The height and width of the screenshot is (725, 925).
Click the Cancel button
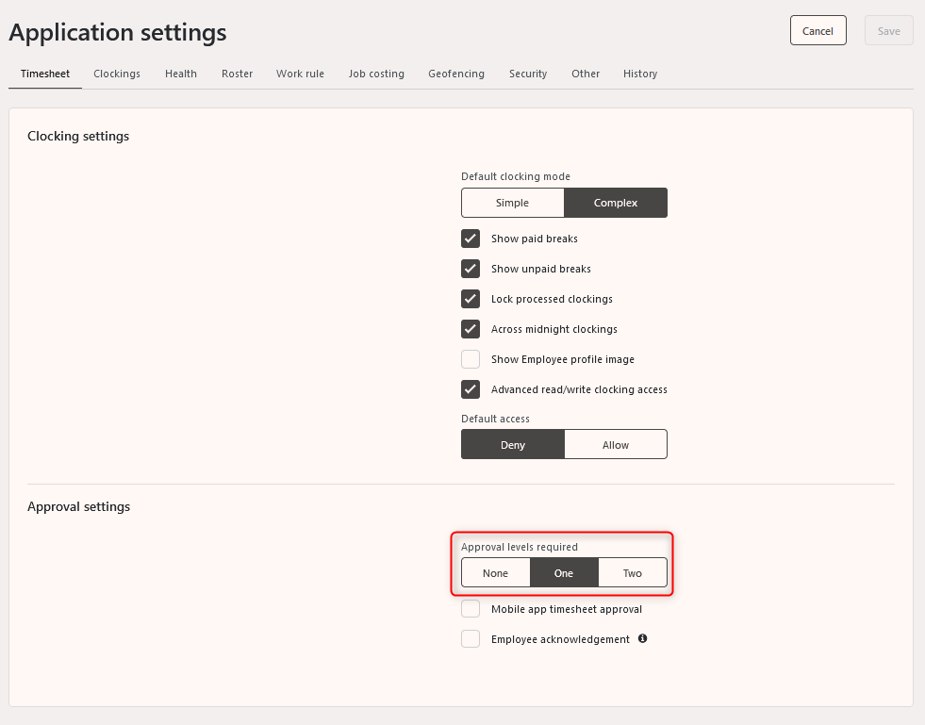(818, 31)
